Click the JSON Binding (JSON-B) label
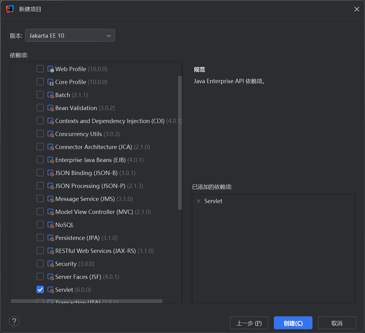 pos(86,173)
